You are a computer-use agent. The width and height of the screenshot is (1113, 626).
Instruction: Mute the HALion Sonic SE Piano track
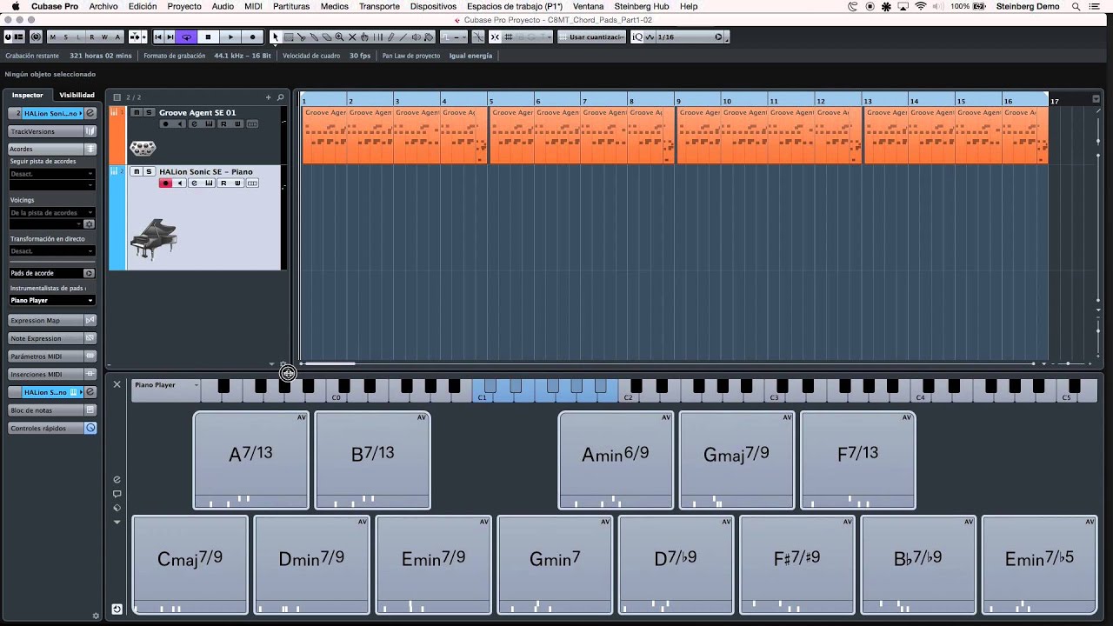pos(137,171)
